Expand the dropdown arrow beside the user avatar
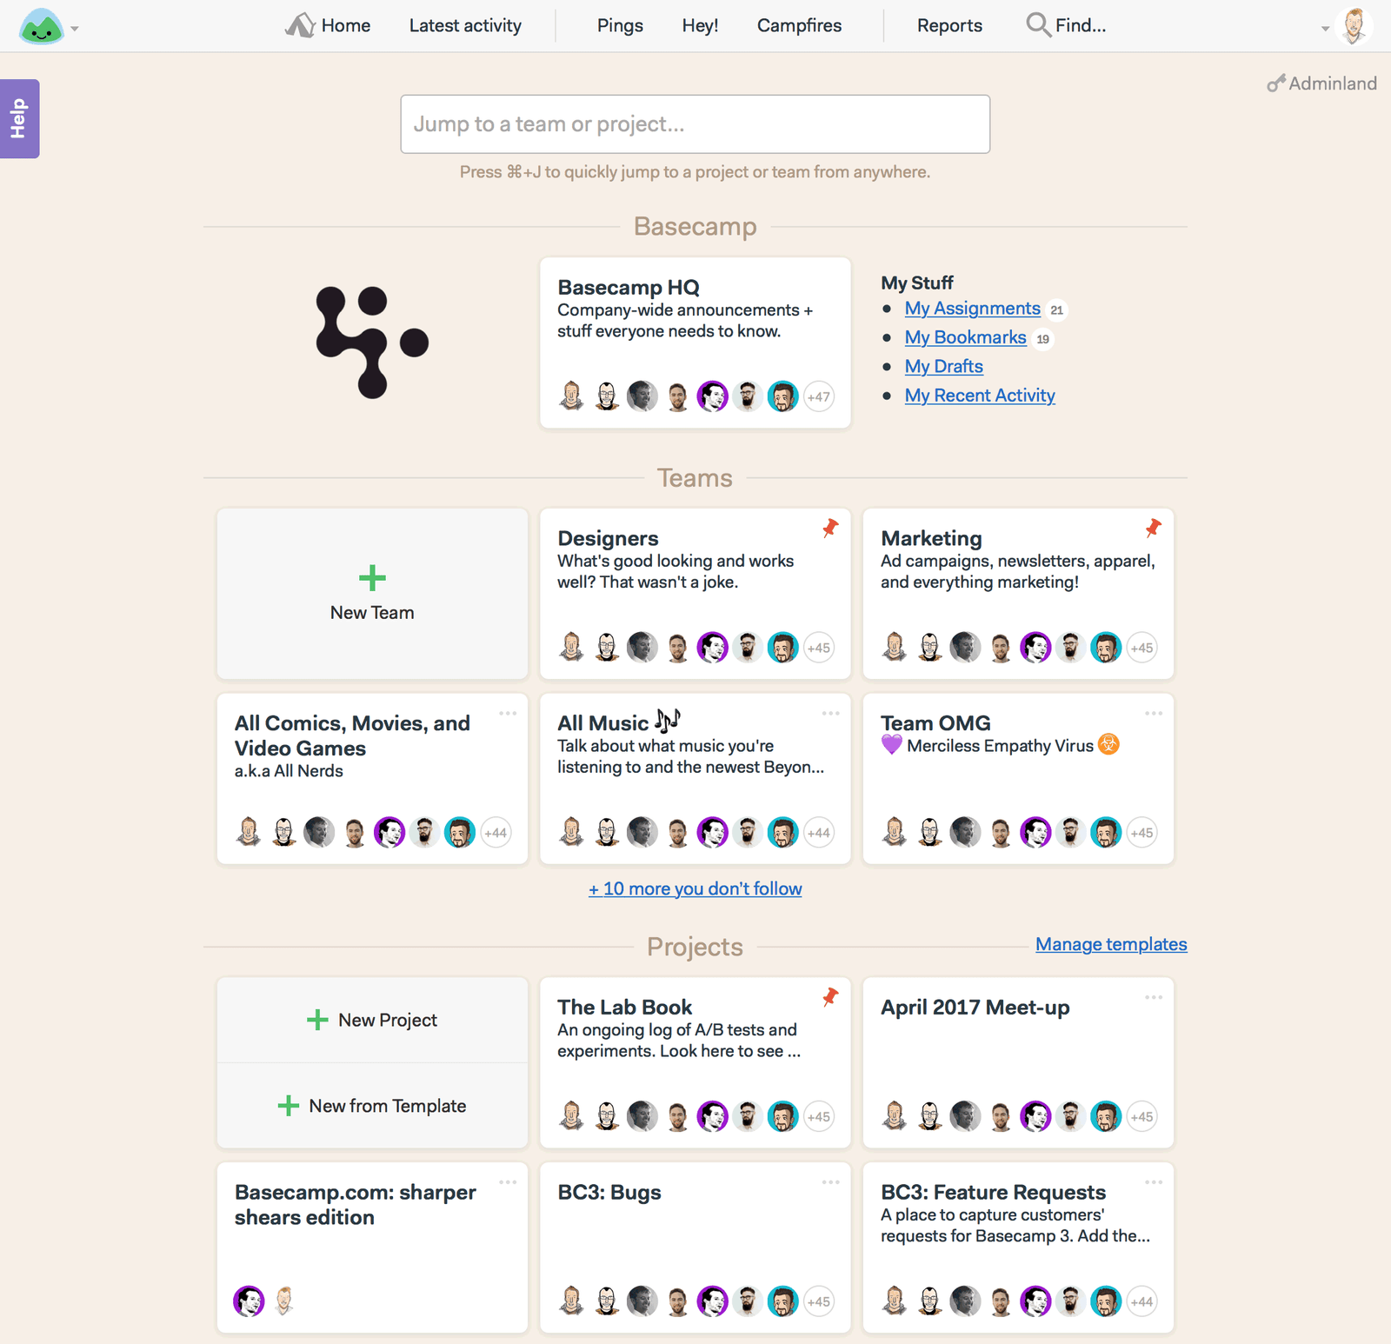Viewport: 1391px width, 1344px height. tap(1325, 29)
